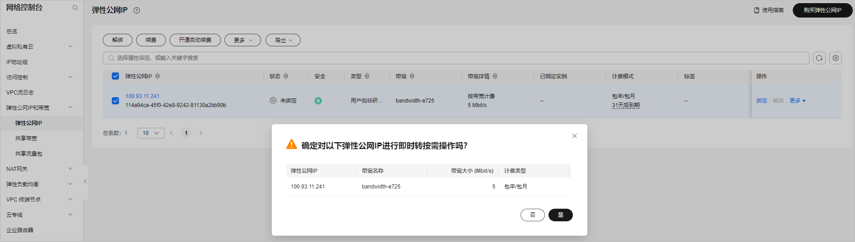
Task: Click the help question mark beside 弹性公网IP title
Action: pyautogui.click(x=137, y=10)
